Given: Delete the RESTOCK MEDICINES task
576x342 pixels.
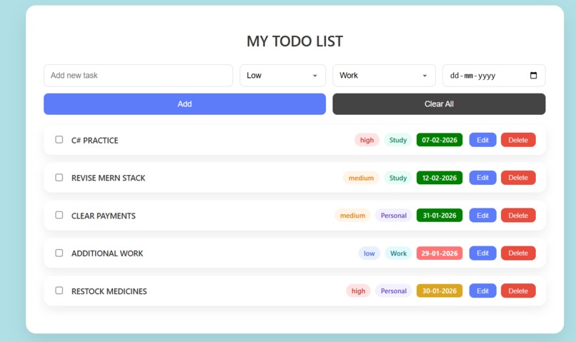Looking at the screenshot, I should click(x=518, y=291).
